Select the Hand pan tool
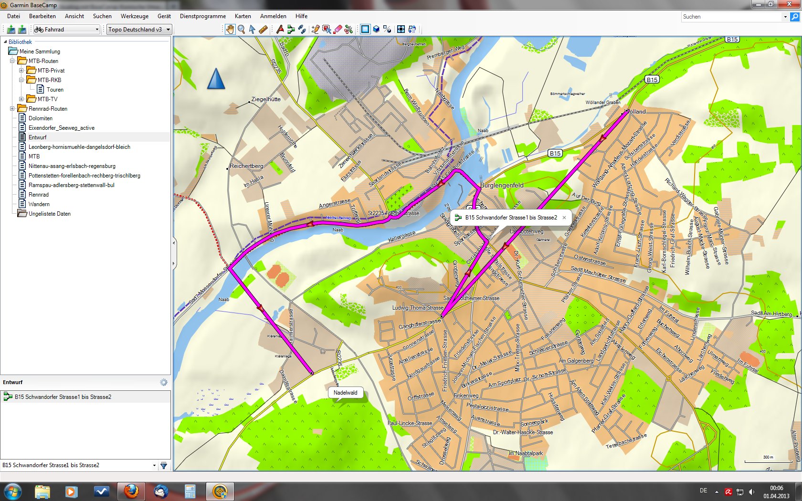The height and width of the screenshot is (501, 802). [230, 30]
